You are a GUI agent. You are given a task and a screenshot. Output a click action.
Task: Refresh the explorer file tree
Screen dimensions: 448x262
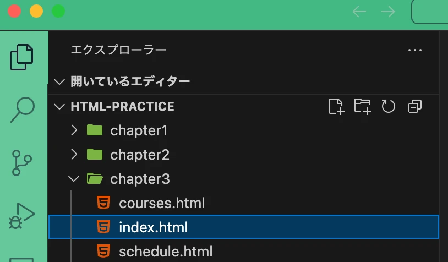tap(389, 106)
